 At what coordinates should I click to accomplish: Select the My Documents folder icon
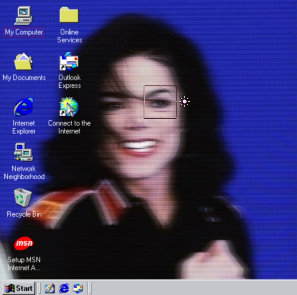[x=23, y=61]
